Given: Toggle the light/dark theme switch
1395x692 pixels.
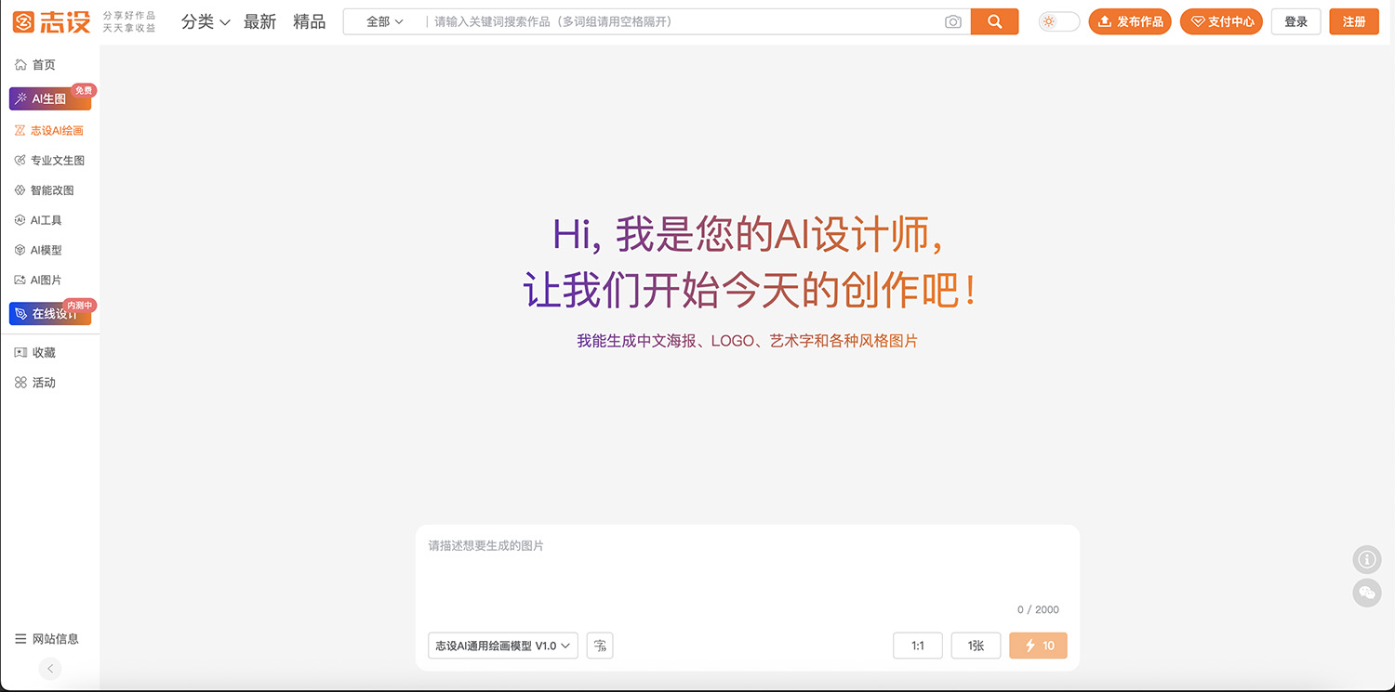Looking at the screenshot, I should pyautogui.click(x=1059, y=21).
